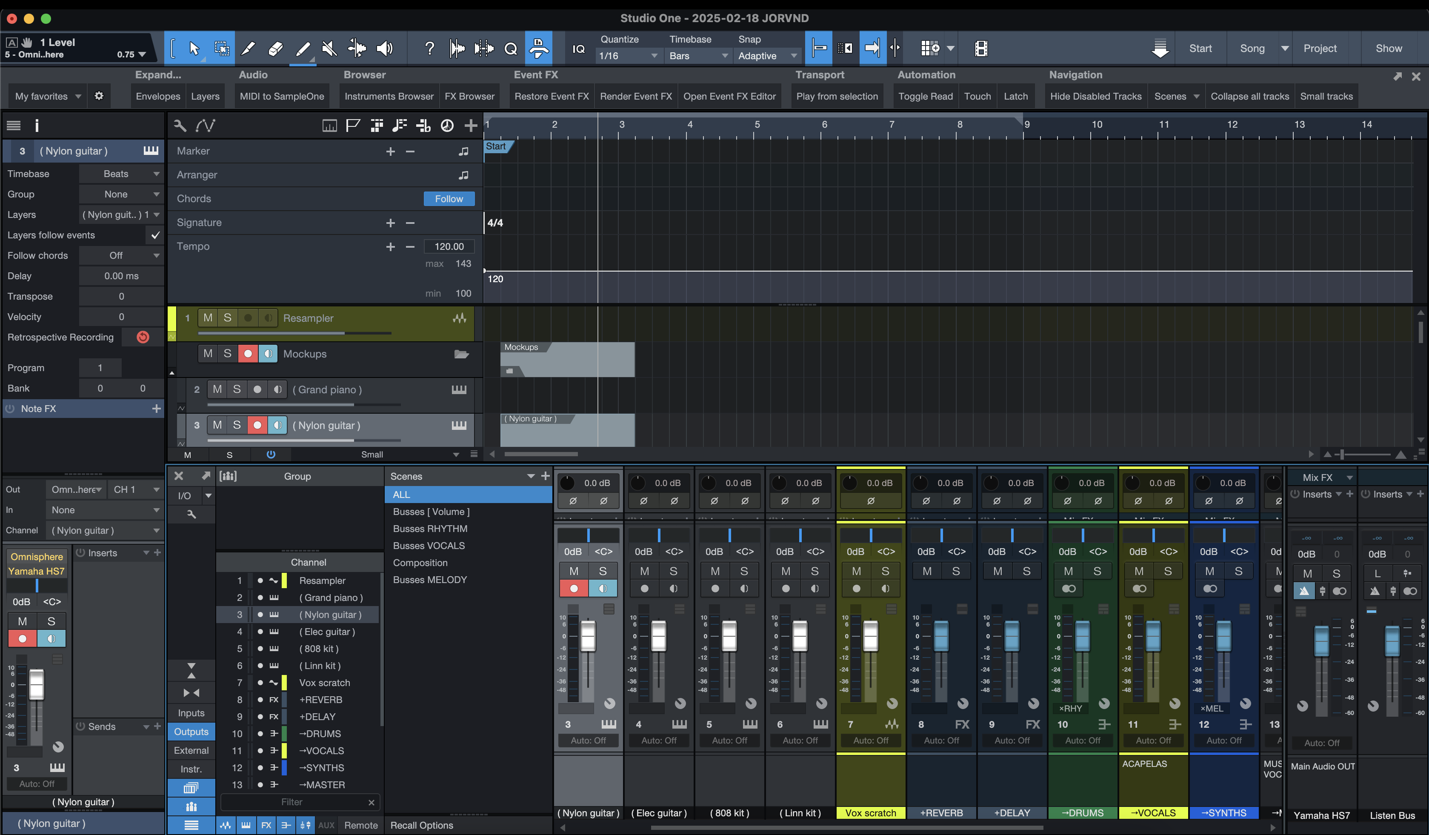Open the Group None dropdown
Screen dimensions: 1429x835
(121, 194)
